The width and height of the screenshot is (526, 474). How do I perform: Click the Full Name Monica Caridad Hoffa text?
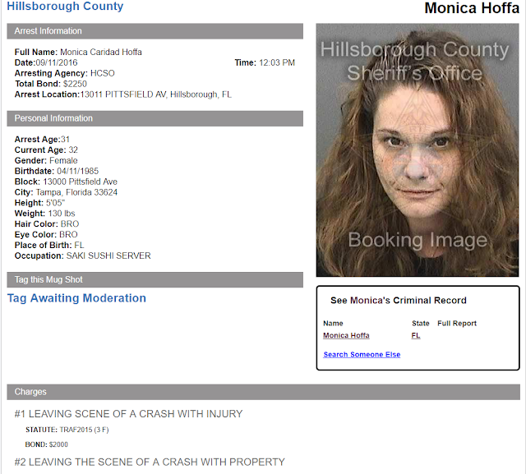(78, 52)
